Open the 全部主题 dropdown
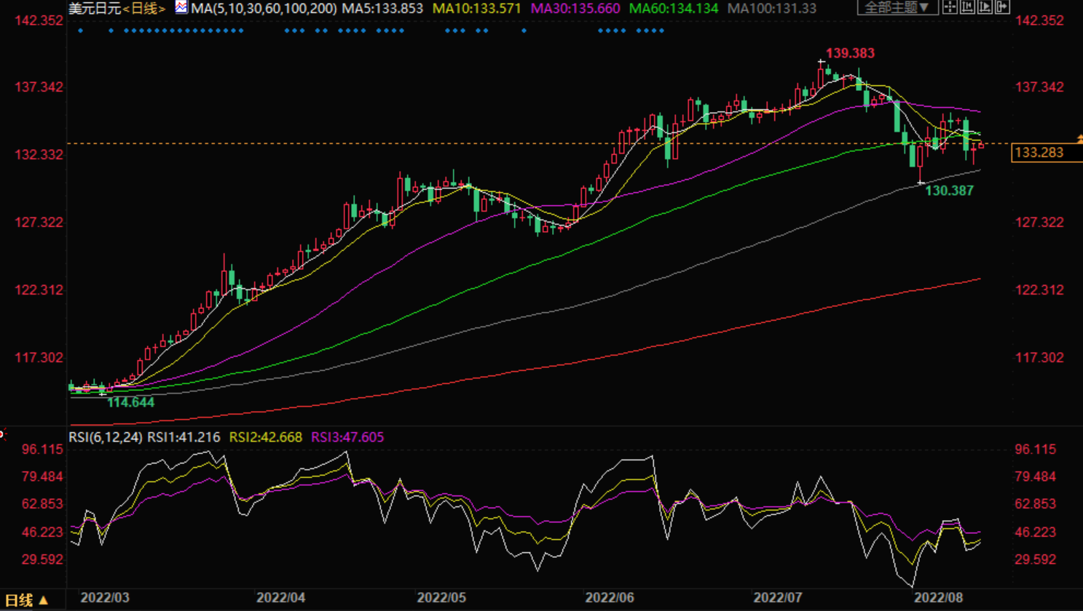 (x=897, y=7)
